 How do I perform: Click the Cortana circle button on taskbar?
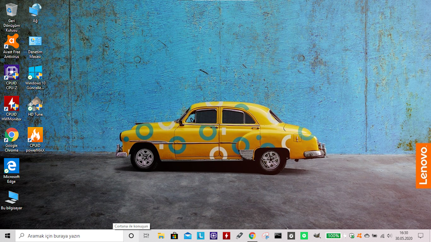pos(131,236)
